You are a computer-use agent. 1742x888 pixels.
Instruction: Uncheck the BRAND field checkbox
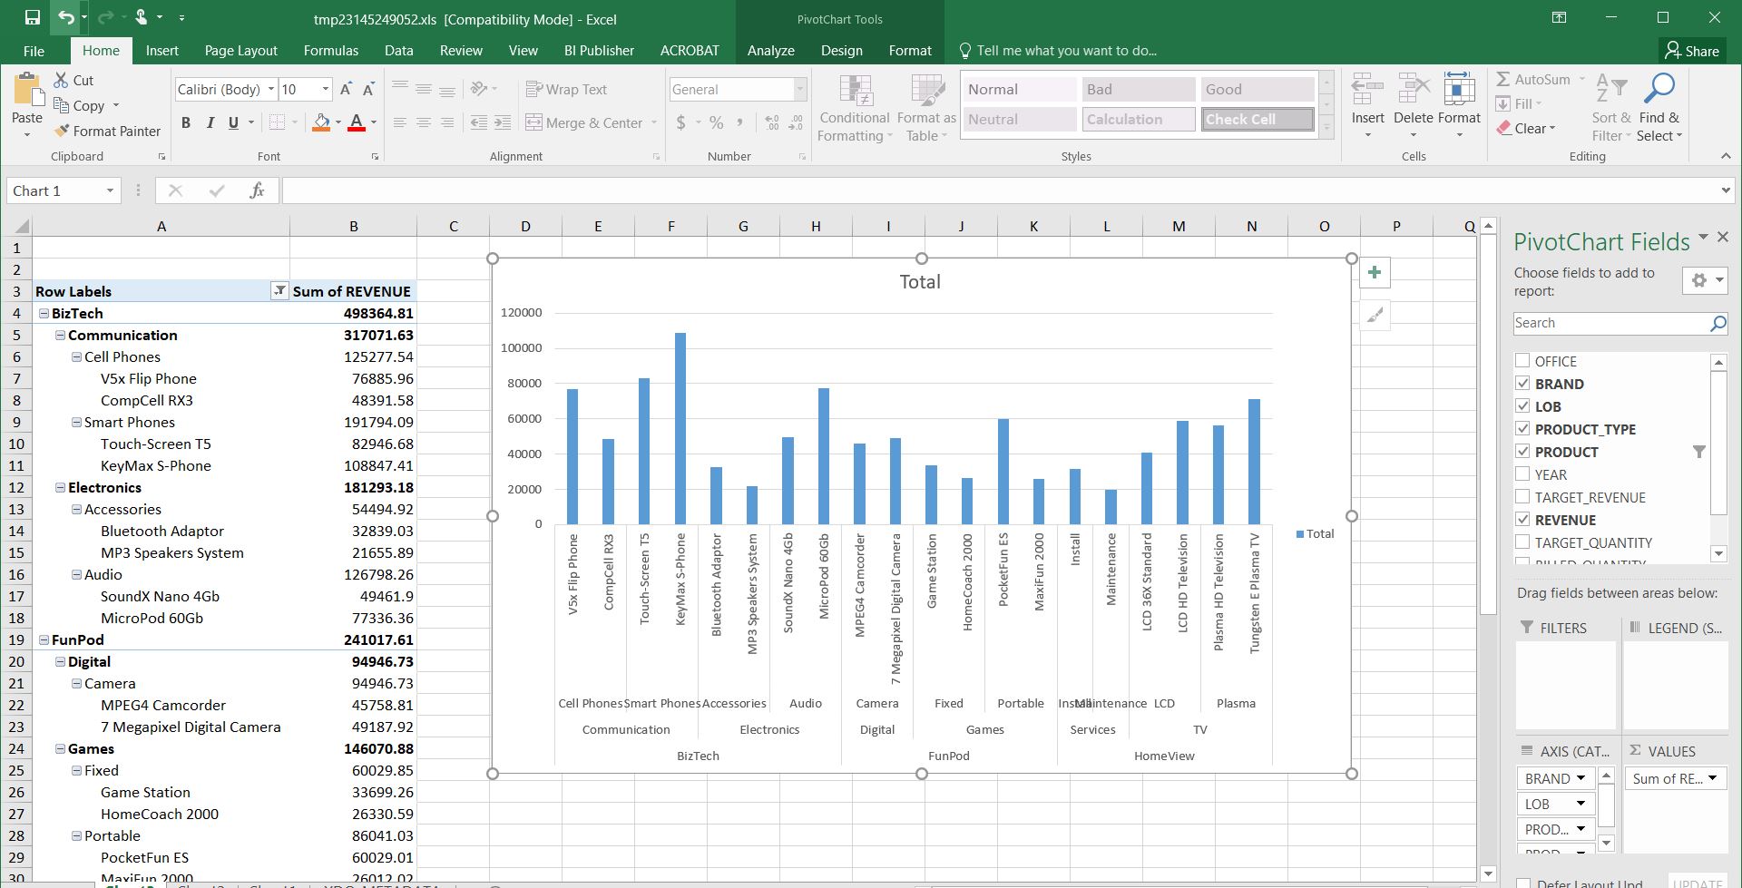[1522, 384]
